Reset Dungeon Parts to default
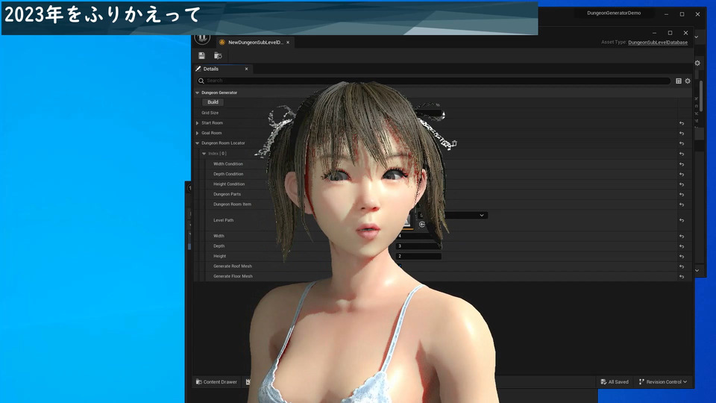 coord(681,195)
